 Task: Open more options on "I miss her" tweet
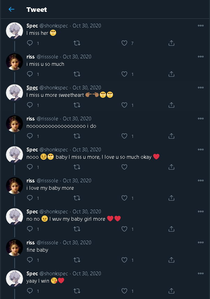point(201,25)
